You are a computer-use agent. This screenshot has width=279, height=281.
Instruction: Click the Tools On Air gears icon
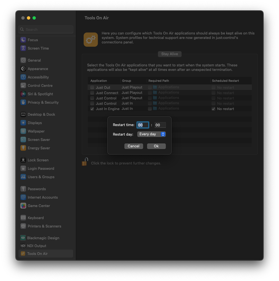click(91, 40)
